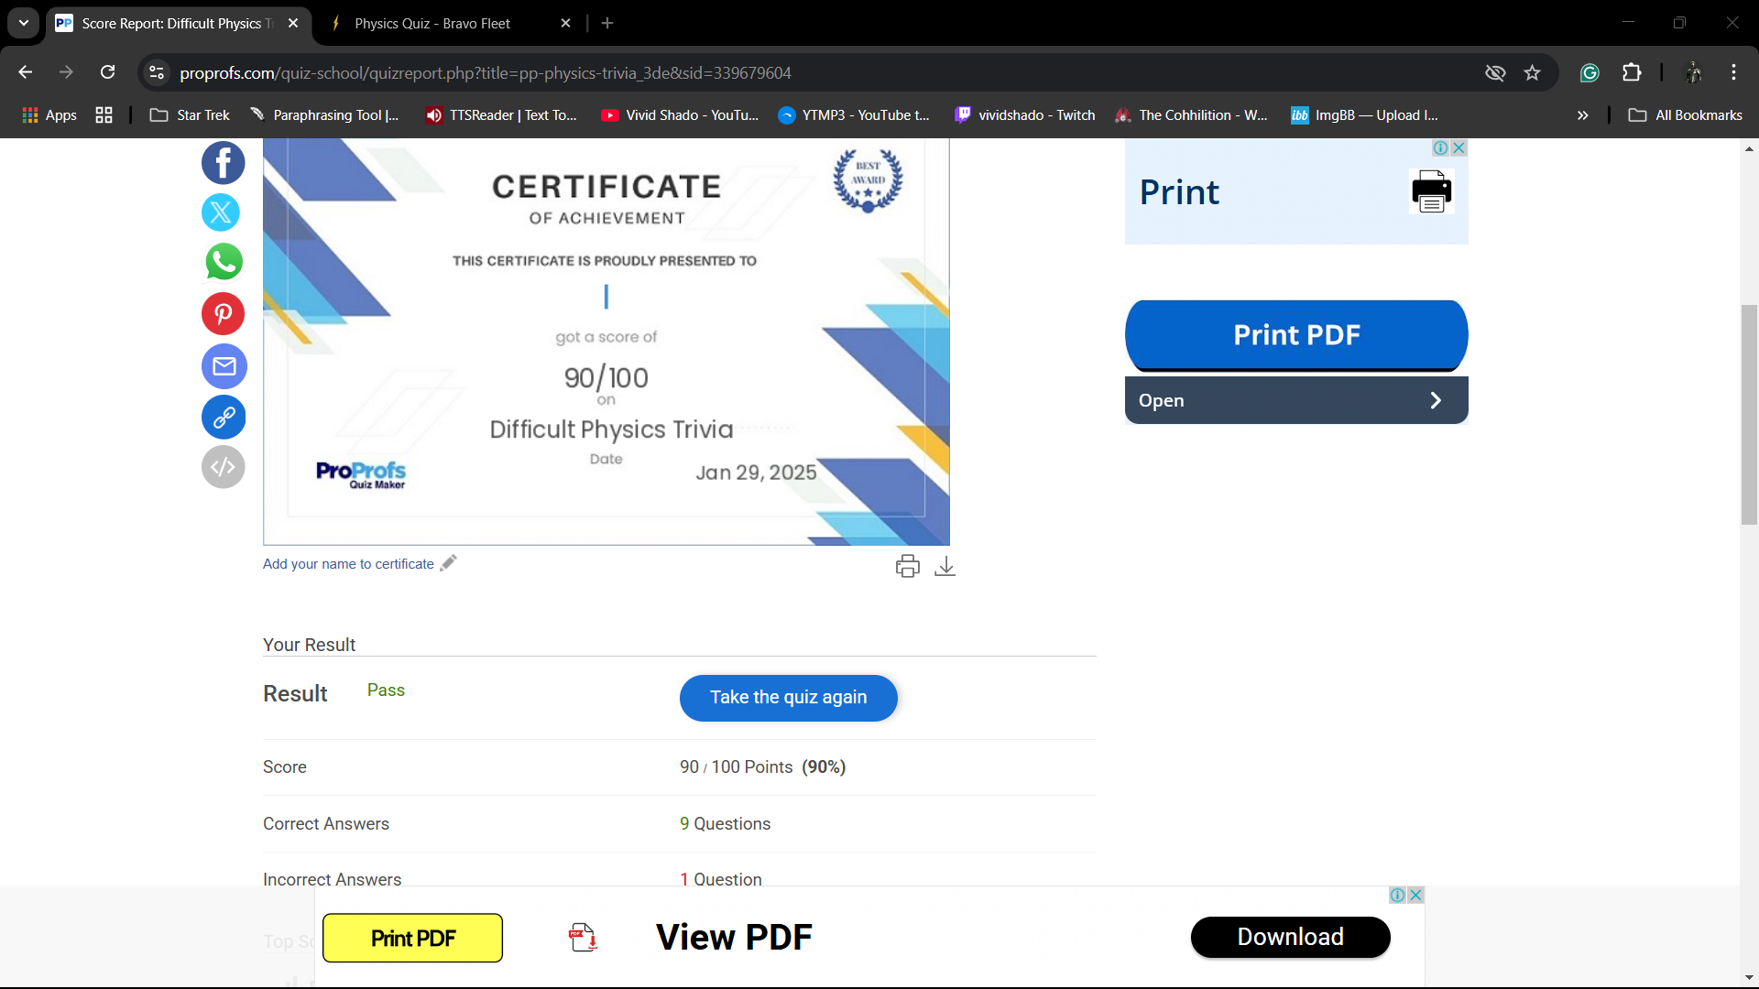Click Take the quiz again button
1759x989 pixels.
[x=788, y=698]
